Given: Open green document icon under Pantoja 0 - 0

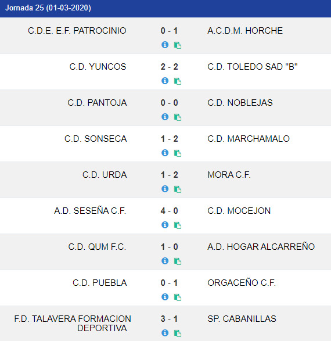Looking at the screenshot, I should pyautogui.click(x=178, y=117).
